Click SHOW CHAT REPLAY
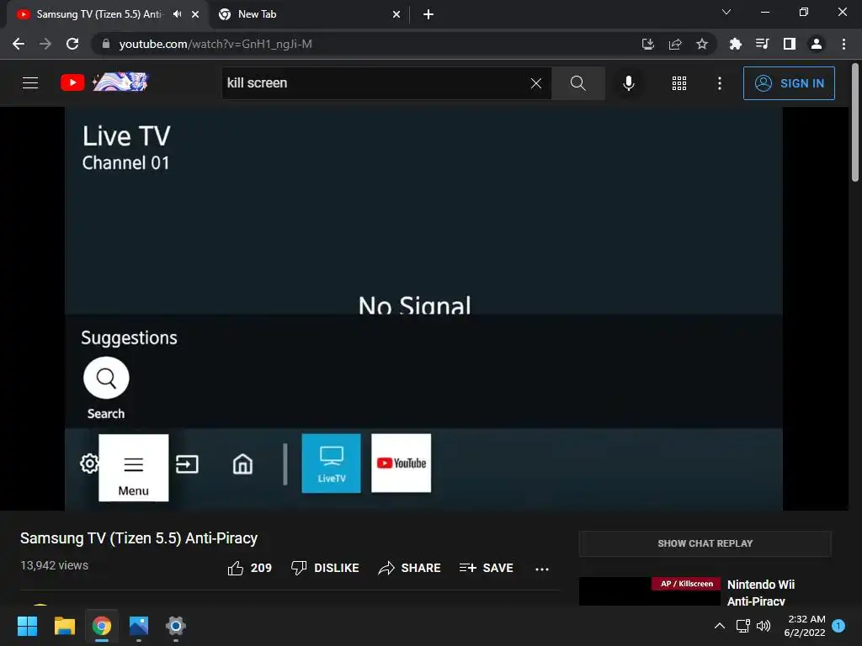The width and height of the screenshot is (862, 646). [x=705, y=544]
